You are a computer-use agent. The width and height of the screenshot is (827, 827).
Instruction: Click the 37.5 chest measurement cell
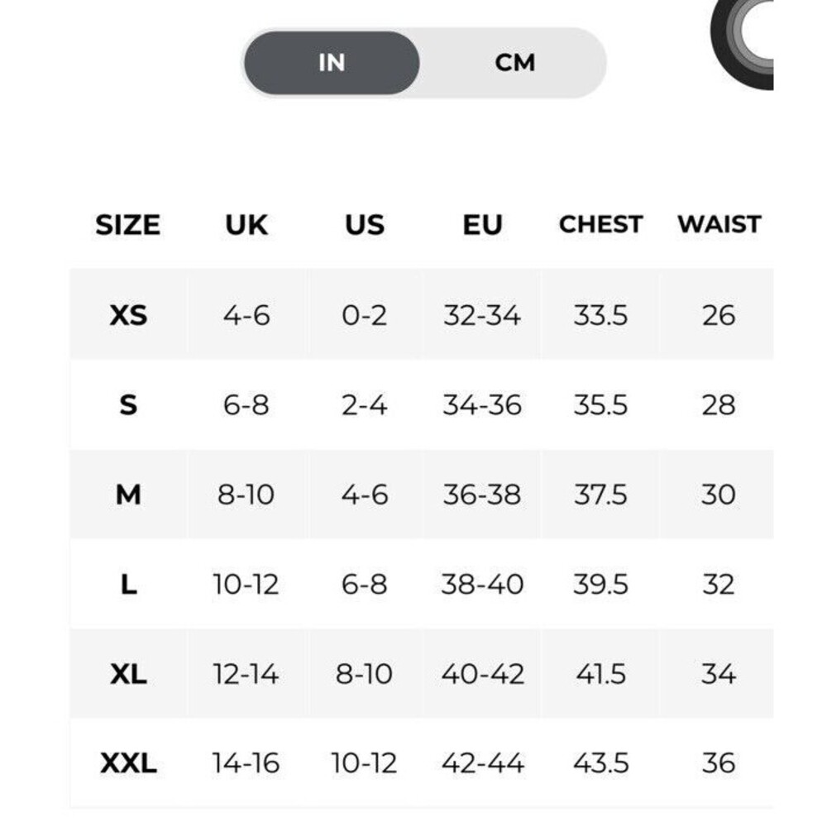(600, 495)
